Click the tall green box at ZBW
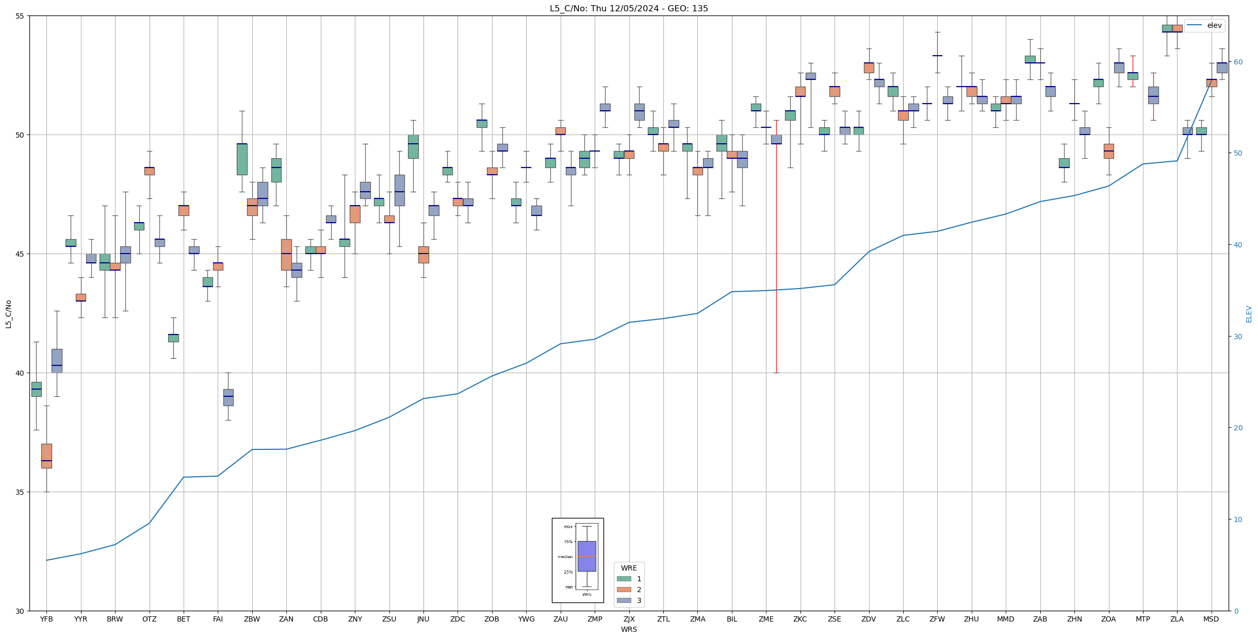This screenshot has width=1258, height=638. pyautogui.click(x=242, y=159)
